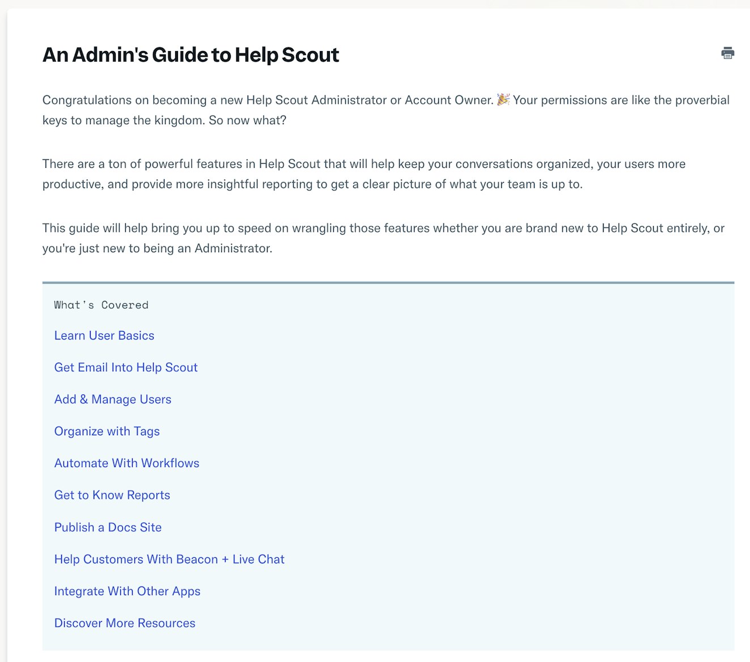The image size is (750, 662).
Task: Click Help Customers With Beacon + Live Chat
Action: (x=170, y=559)
